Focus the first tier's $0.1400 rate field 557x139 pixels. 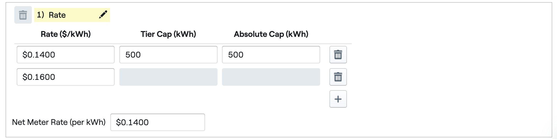tap(66, 55)
